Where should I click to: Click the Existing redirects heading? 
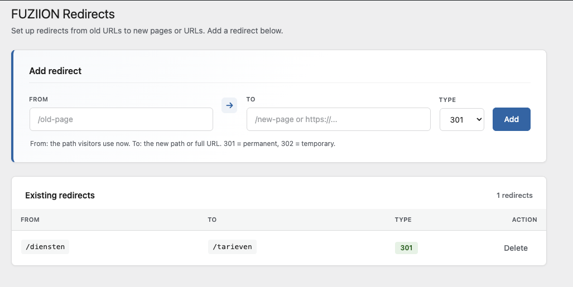pyautogui.click(x=60, y=196)
